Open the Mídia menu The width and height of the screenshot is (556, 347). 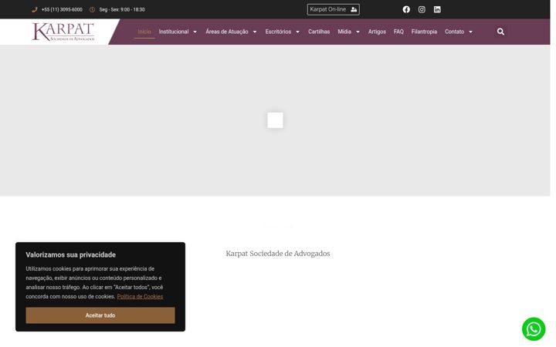pyautogui.click(x=344, y=32)
